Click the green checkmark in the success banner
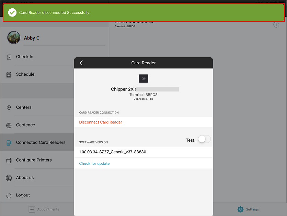 (x=12, y=12)
